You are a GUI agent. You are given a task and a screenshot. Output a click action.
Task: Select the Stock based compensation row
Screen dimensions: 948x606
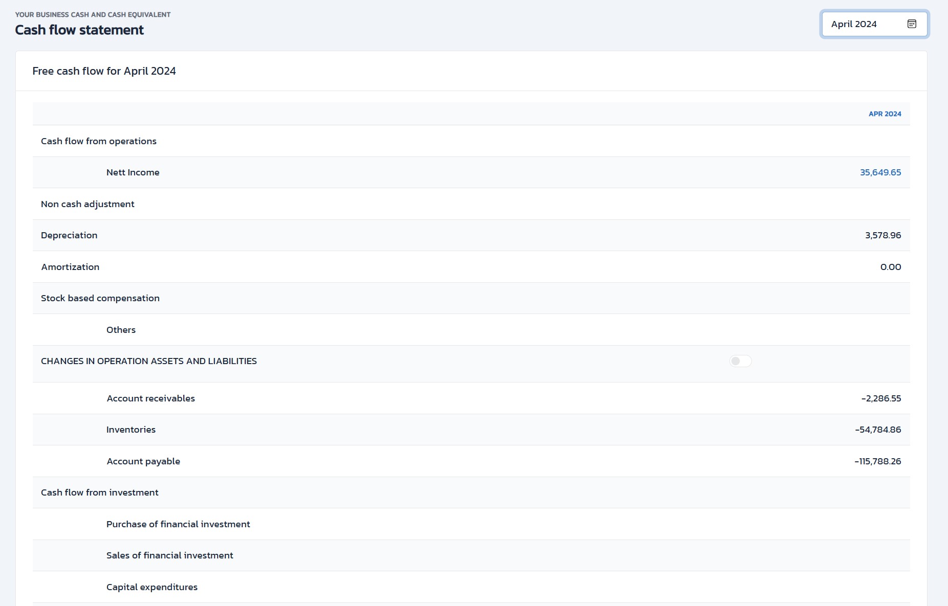(100, 298)
